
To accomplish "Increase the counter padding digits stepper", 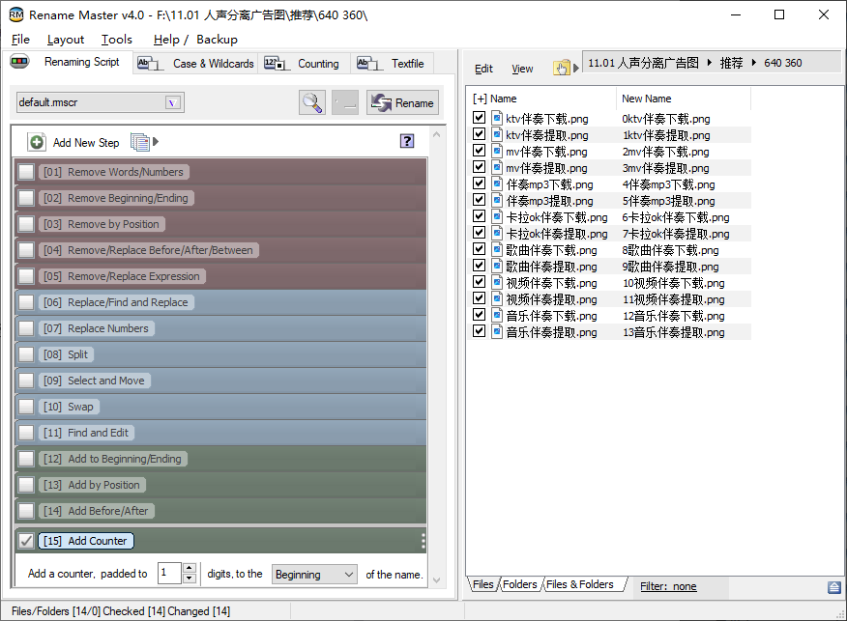I will click(x=190, y=569).
